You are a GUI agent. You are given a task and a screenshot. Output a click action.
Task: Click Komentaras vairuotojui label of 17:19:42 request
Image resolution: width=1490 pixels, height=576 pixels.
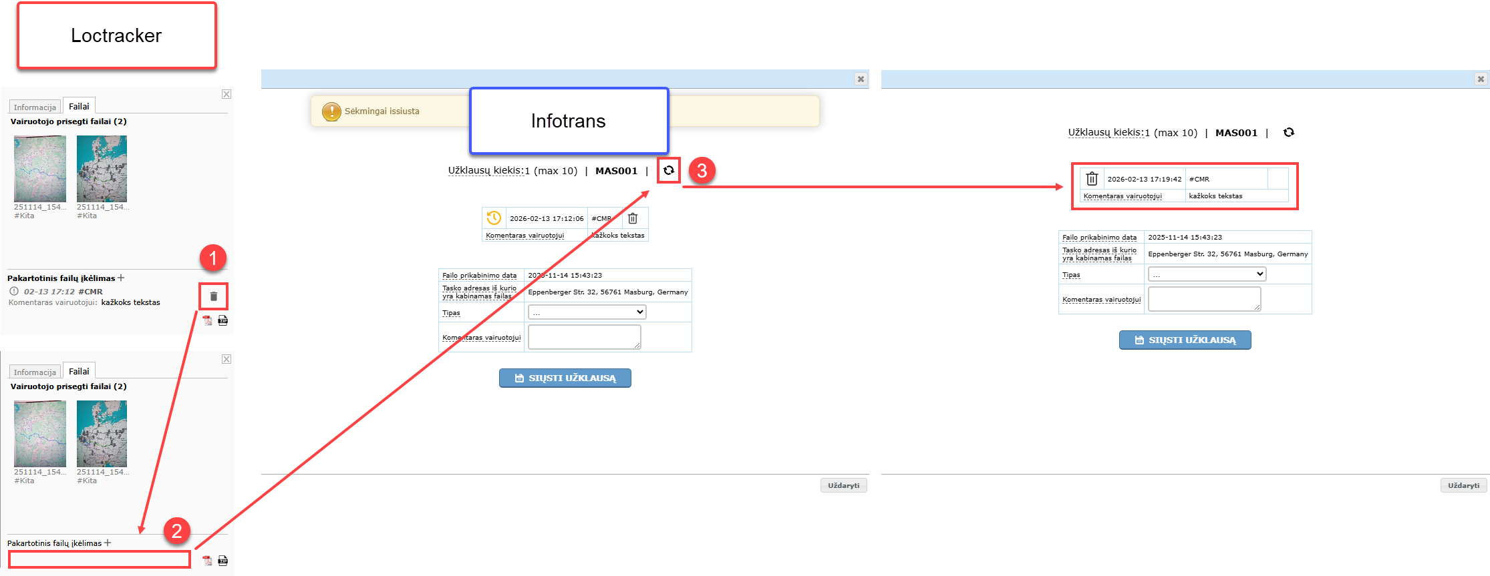1123,196
